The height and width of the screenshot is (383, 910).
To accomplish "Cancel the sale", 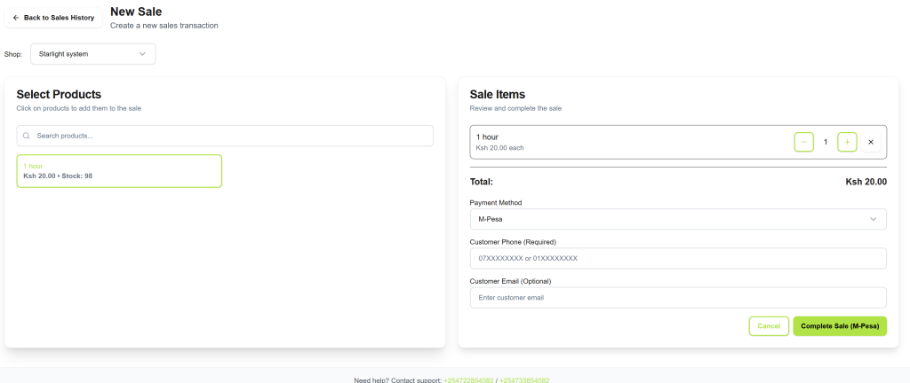I will (x=769, y=326).
